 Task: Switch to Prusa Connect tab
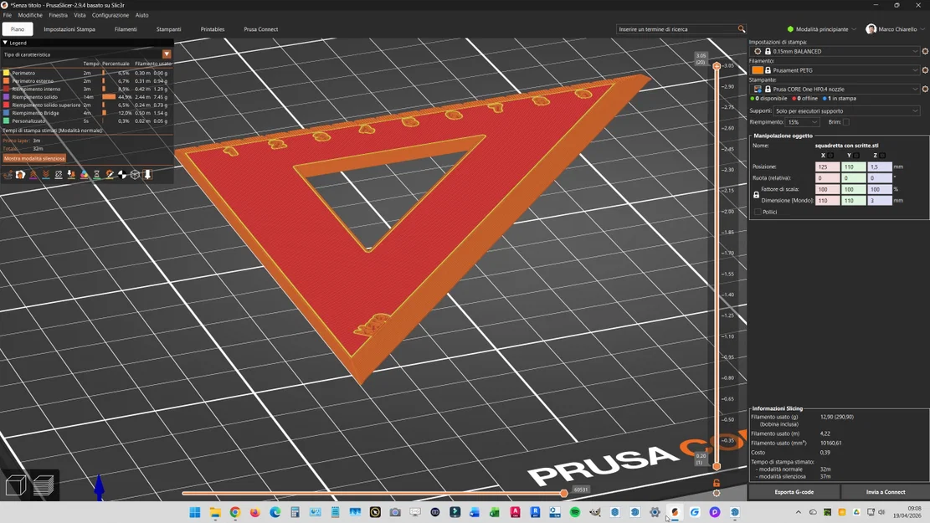pos(261,29)
